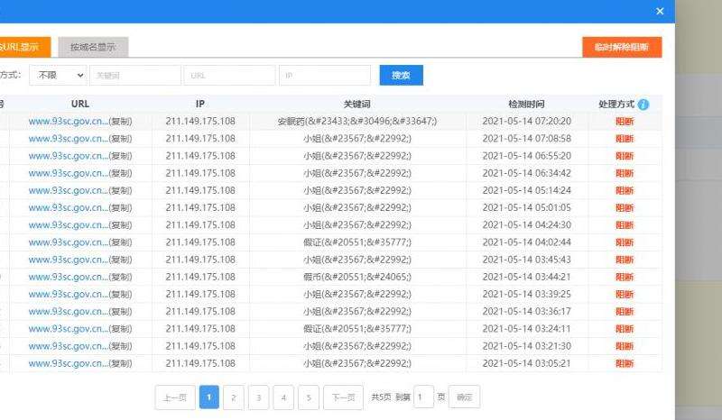Click IP 211.149.175.108 in the 03:36:17 row
722x420 pixels.
(x=200, y=312)
